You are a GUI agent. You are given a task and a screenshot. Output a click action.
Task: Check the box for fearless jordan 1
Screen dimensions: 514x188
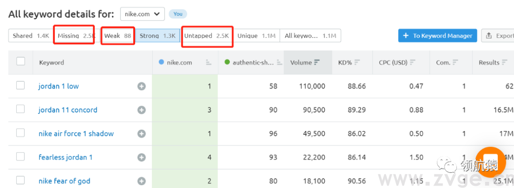coord(20,156)
